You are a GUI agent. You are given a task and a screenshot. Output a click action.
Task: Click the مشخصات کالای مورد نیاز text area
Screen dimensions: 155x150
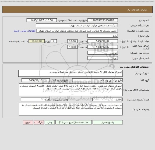pos(71,90)
